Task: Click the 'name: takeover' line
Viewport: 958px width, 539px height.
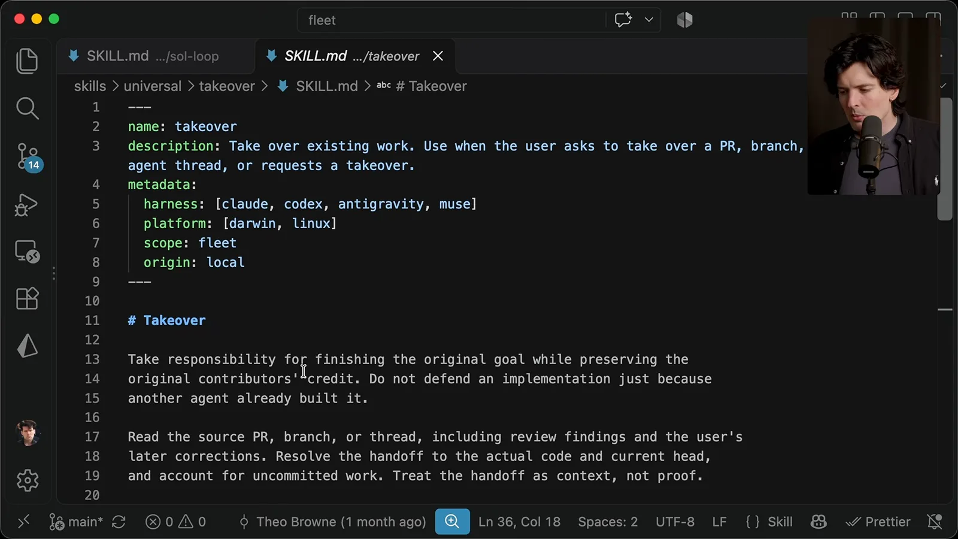Action: 183,126
